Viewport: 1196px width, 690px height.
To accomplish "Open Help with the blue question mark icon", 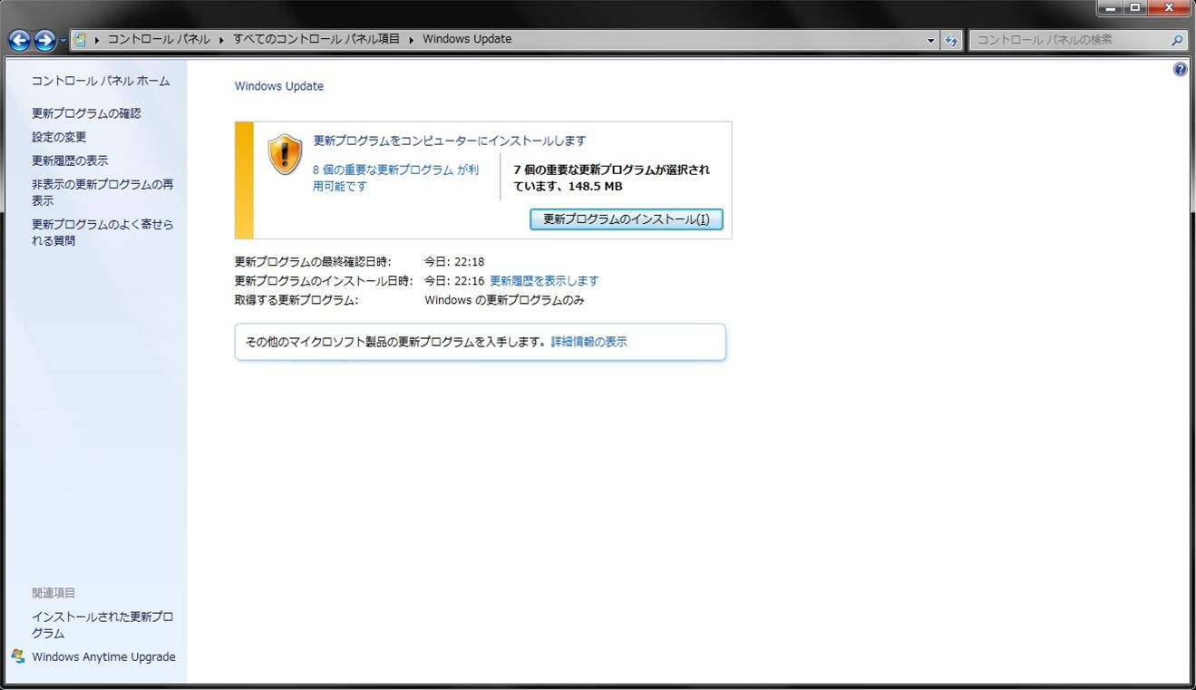I will tap(1180, 69).
